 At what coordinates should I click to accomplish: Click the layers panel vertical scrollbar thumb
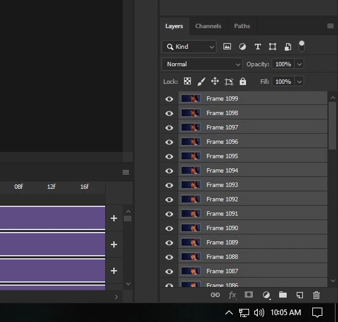[332, 125]
